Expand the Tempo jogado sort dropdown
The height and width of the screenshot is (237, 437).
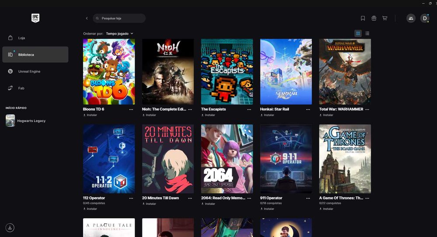pyautogui.click(x=120, y=34)
